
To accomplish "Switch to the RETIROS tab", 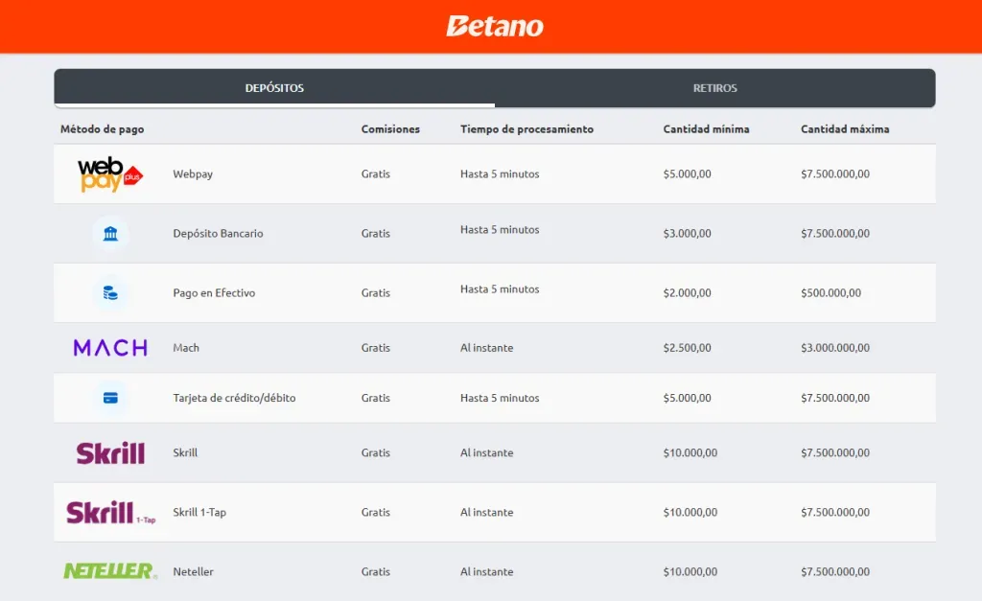I will [x=714, y=87].
